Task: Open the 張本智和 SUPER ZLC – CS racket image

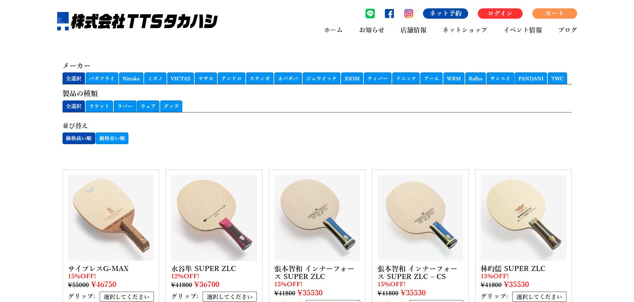Action: (x=420, y=218)
